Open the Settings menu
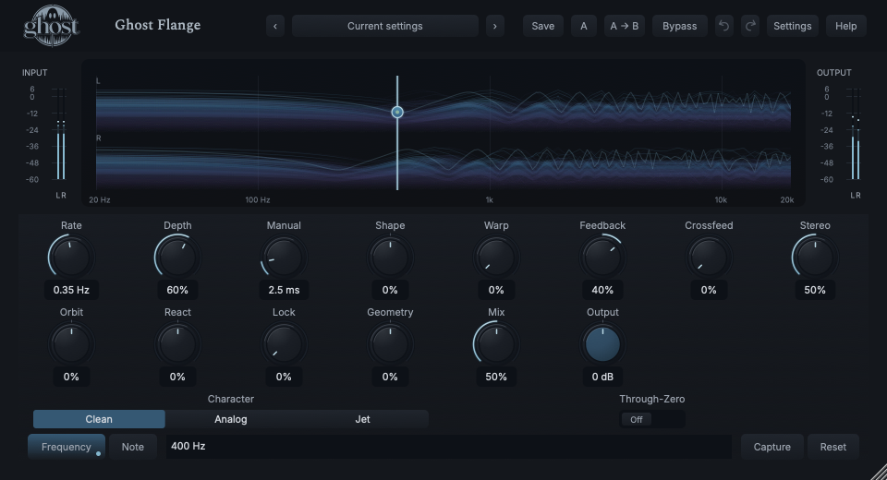 click(793, 26)
